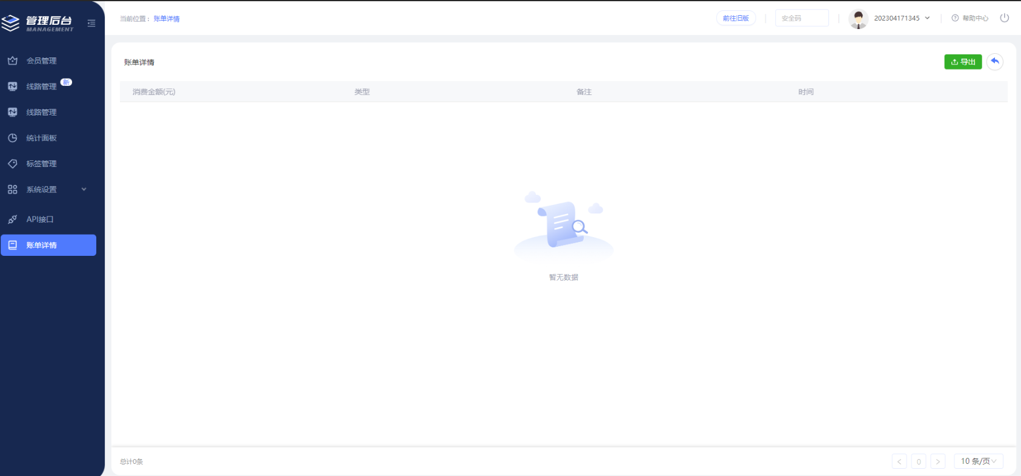Click the power logout icon
Image resolution: width=1021 pixels, height=476 pixels.
pyautogui.click(x=1004, y=18)
